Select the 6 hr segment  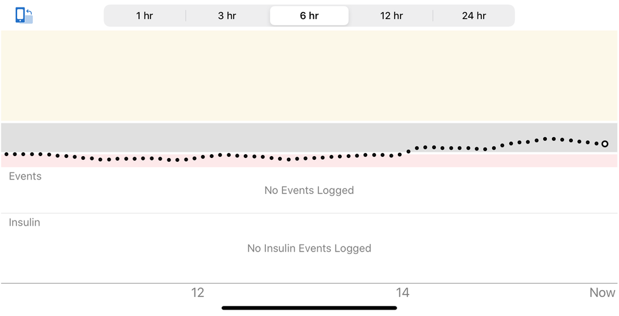tap(309, 16)
